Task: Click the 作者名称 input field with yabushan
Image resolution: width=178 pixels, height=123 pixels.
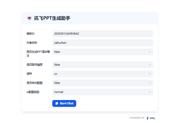Action: [103, 43]
